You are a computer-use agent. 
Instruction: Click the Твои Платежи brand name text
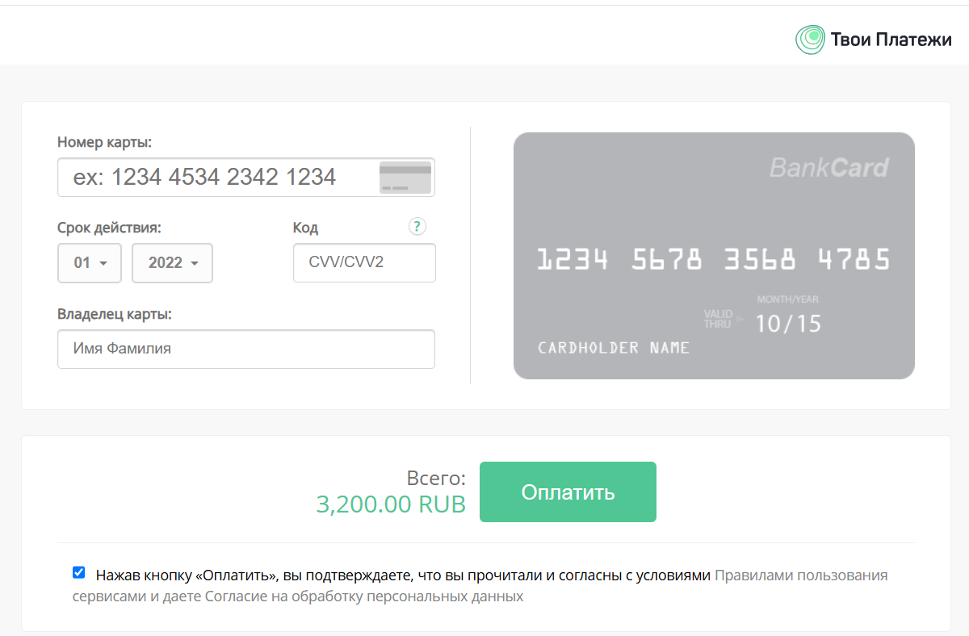pos(891,39)
